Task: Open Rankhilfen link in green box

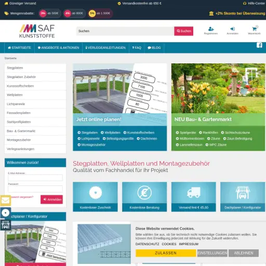Action: coord(209,132)
